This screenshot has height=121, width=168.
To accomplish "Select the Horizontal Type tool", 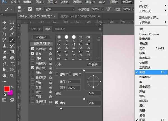I will click(x=12, y=64).
